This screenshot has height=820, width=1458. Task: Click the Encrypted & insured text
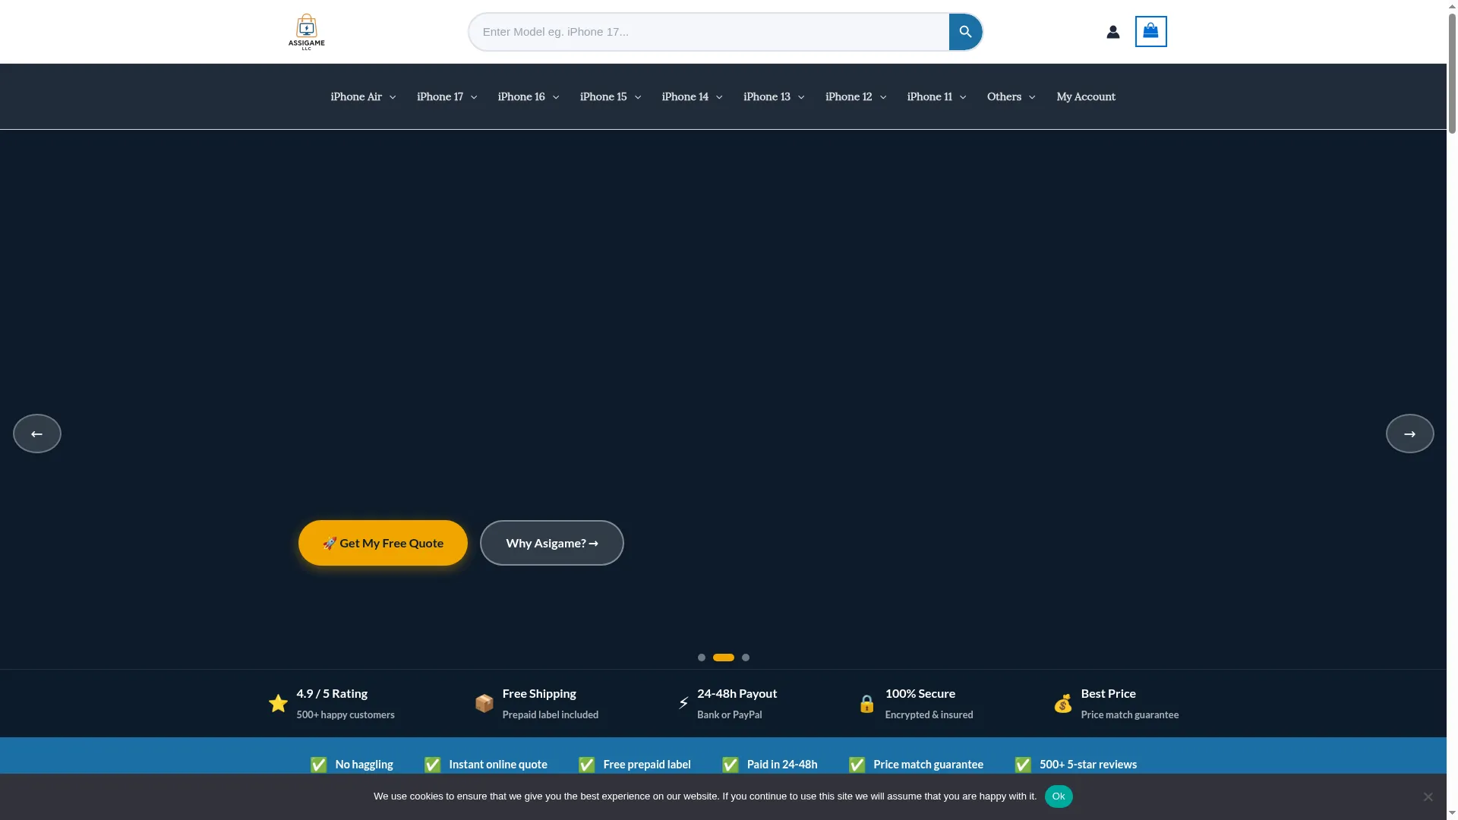click(x=929, y=715)
